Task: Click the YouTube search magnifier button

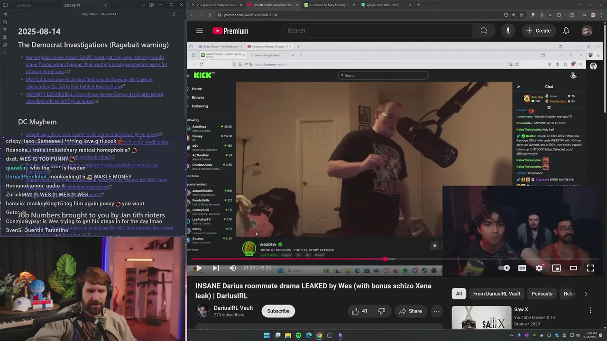Action: pyautogui.click(x=484, y=31)
